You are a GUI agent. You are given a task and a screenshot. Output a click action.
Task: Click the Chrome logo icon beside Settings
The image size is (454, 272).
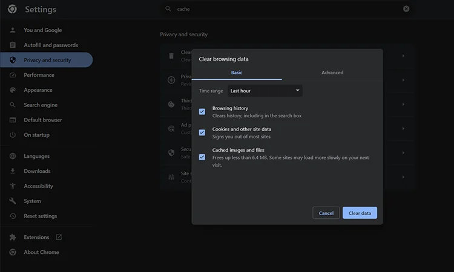[12, 9]
